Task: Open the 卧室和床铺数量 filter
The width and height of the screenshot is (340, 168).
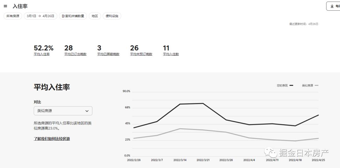Action: pyautogui.click(x=73, y=16)
